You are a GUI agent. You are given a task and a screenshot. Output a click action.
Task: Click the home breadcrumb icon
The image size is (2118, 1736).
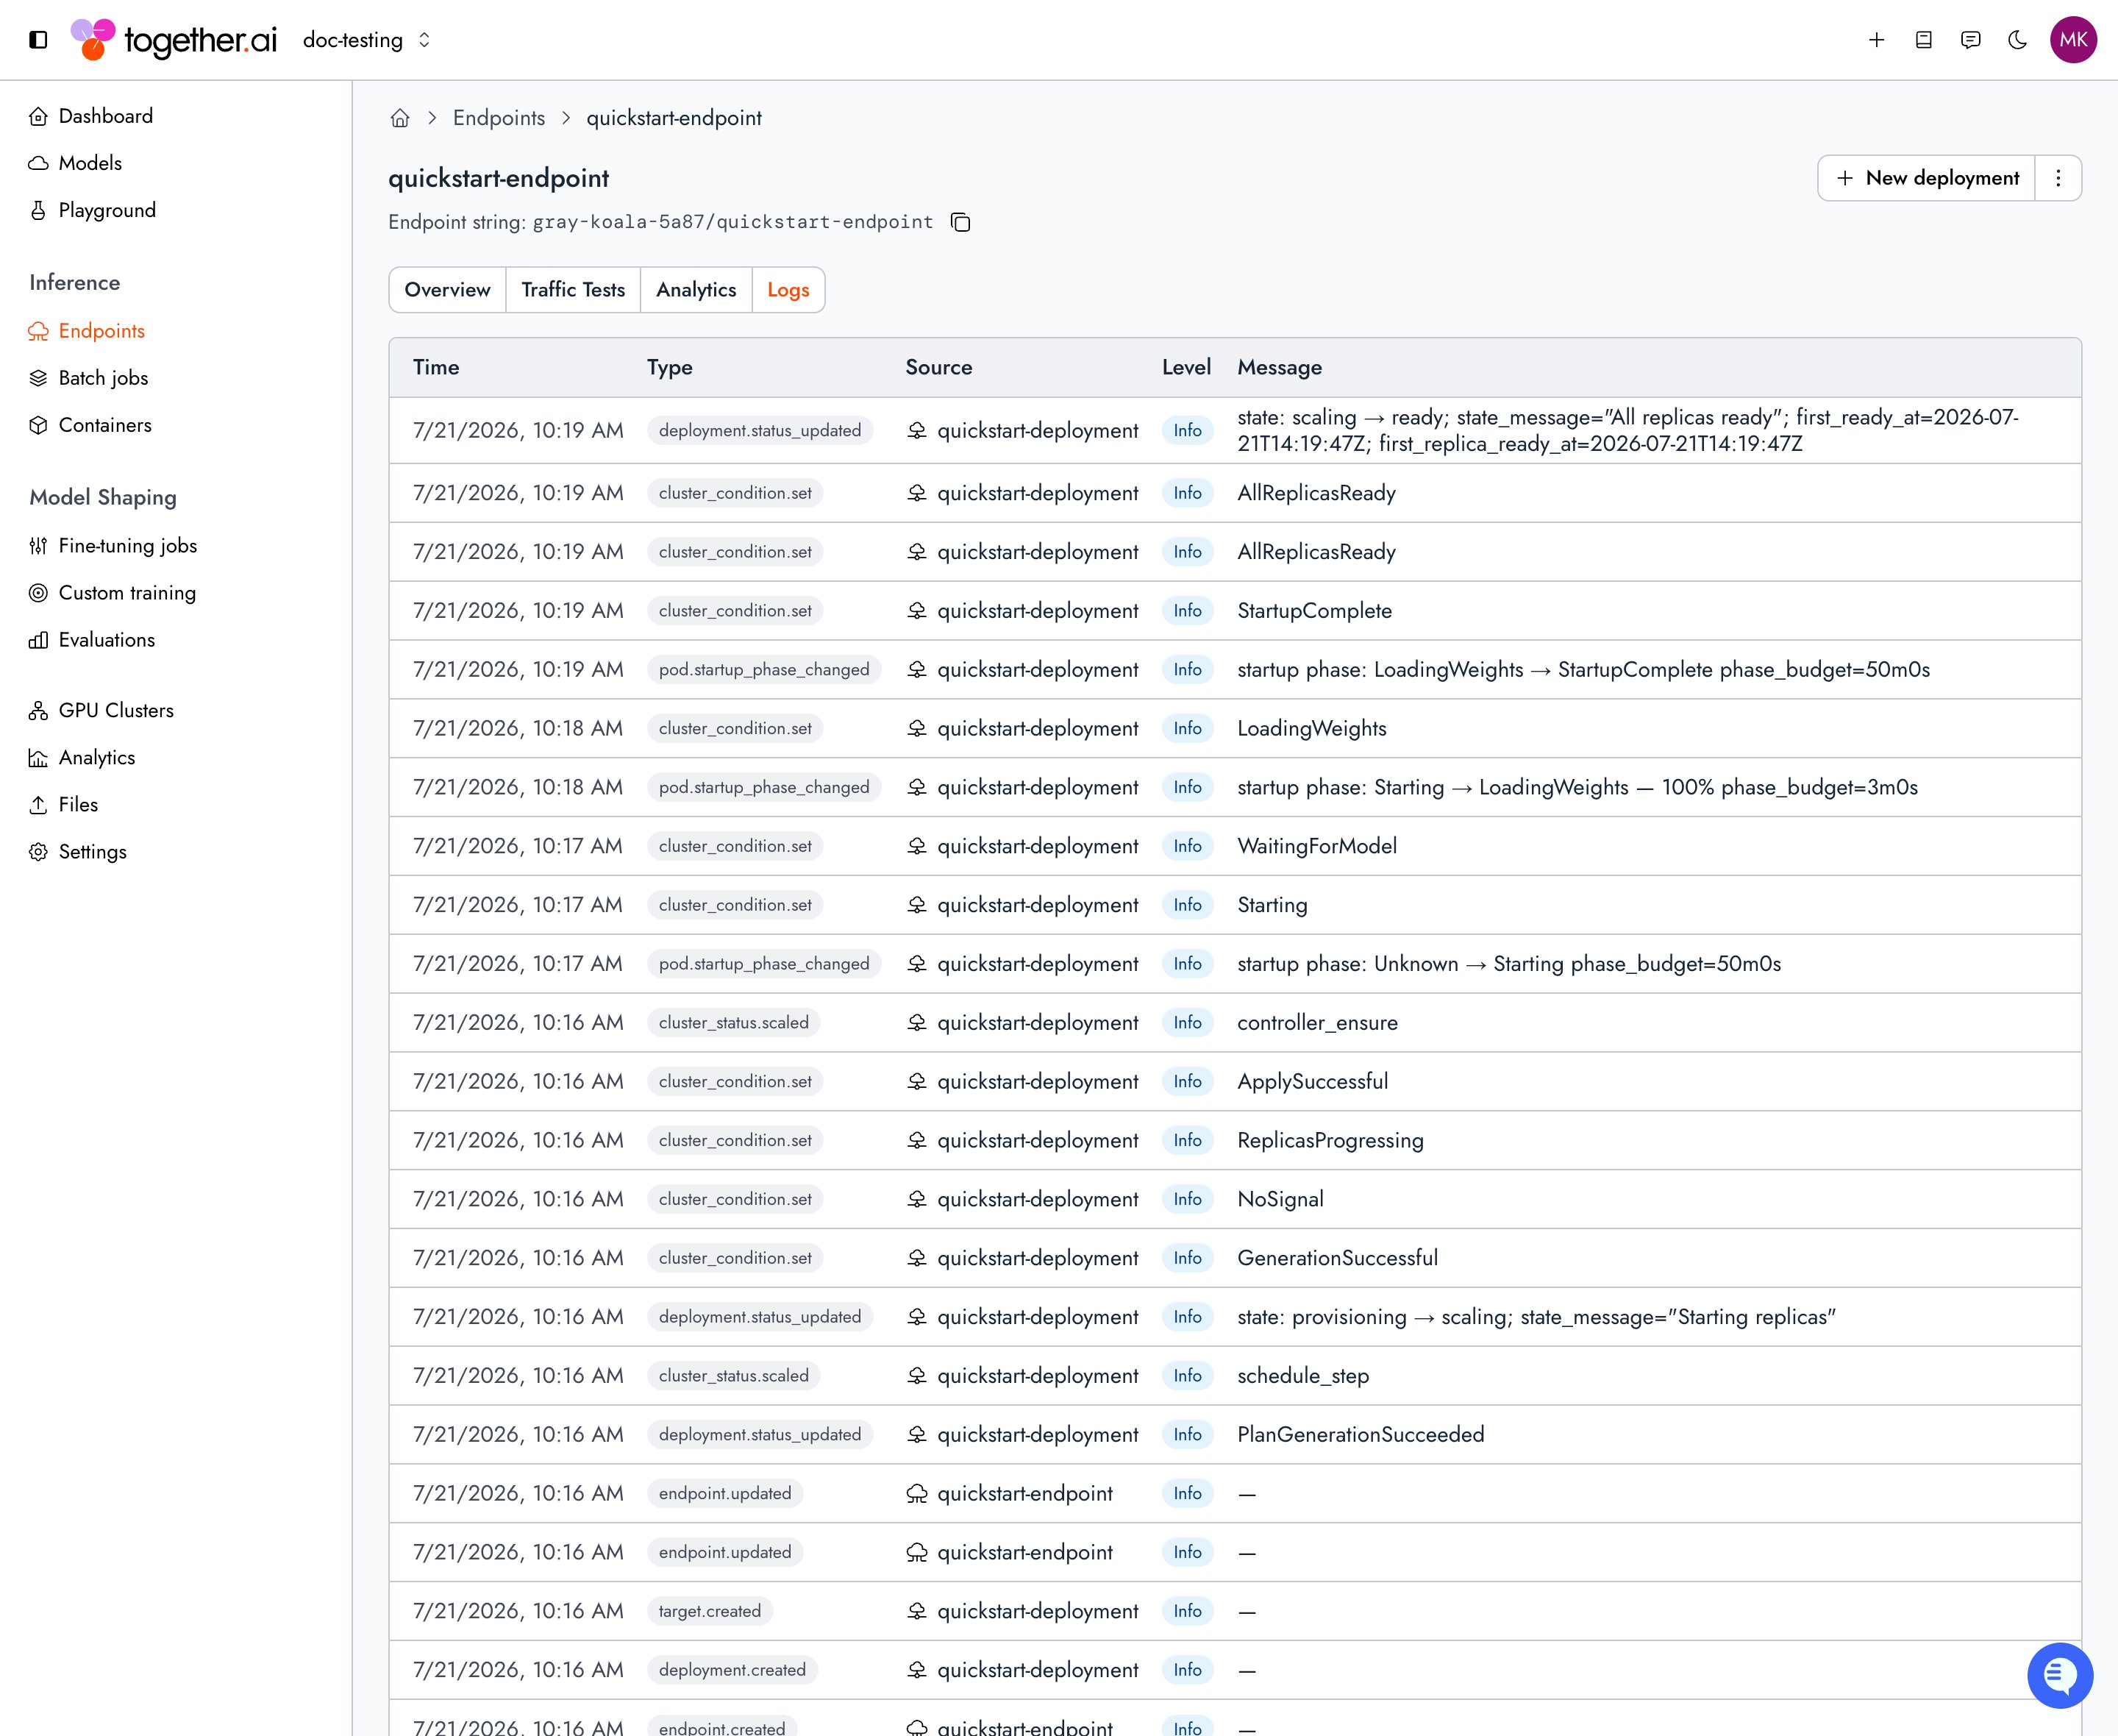click(400, 118)
